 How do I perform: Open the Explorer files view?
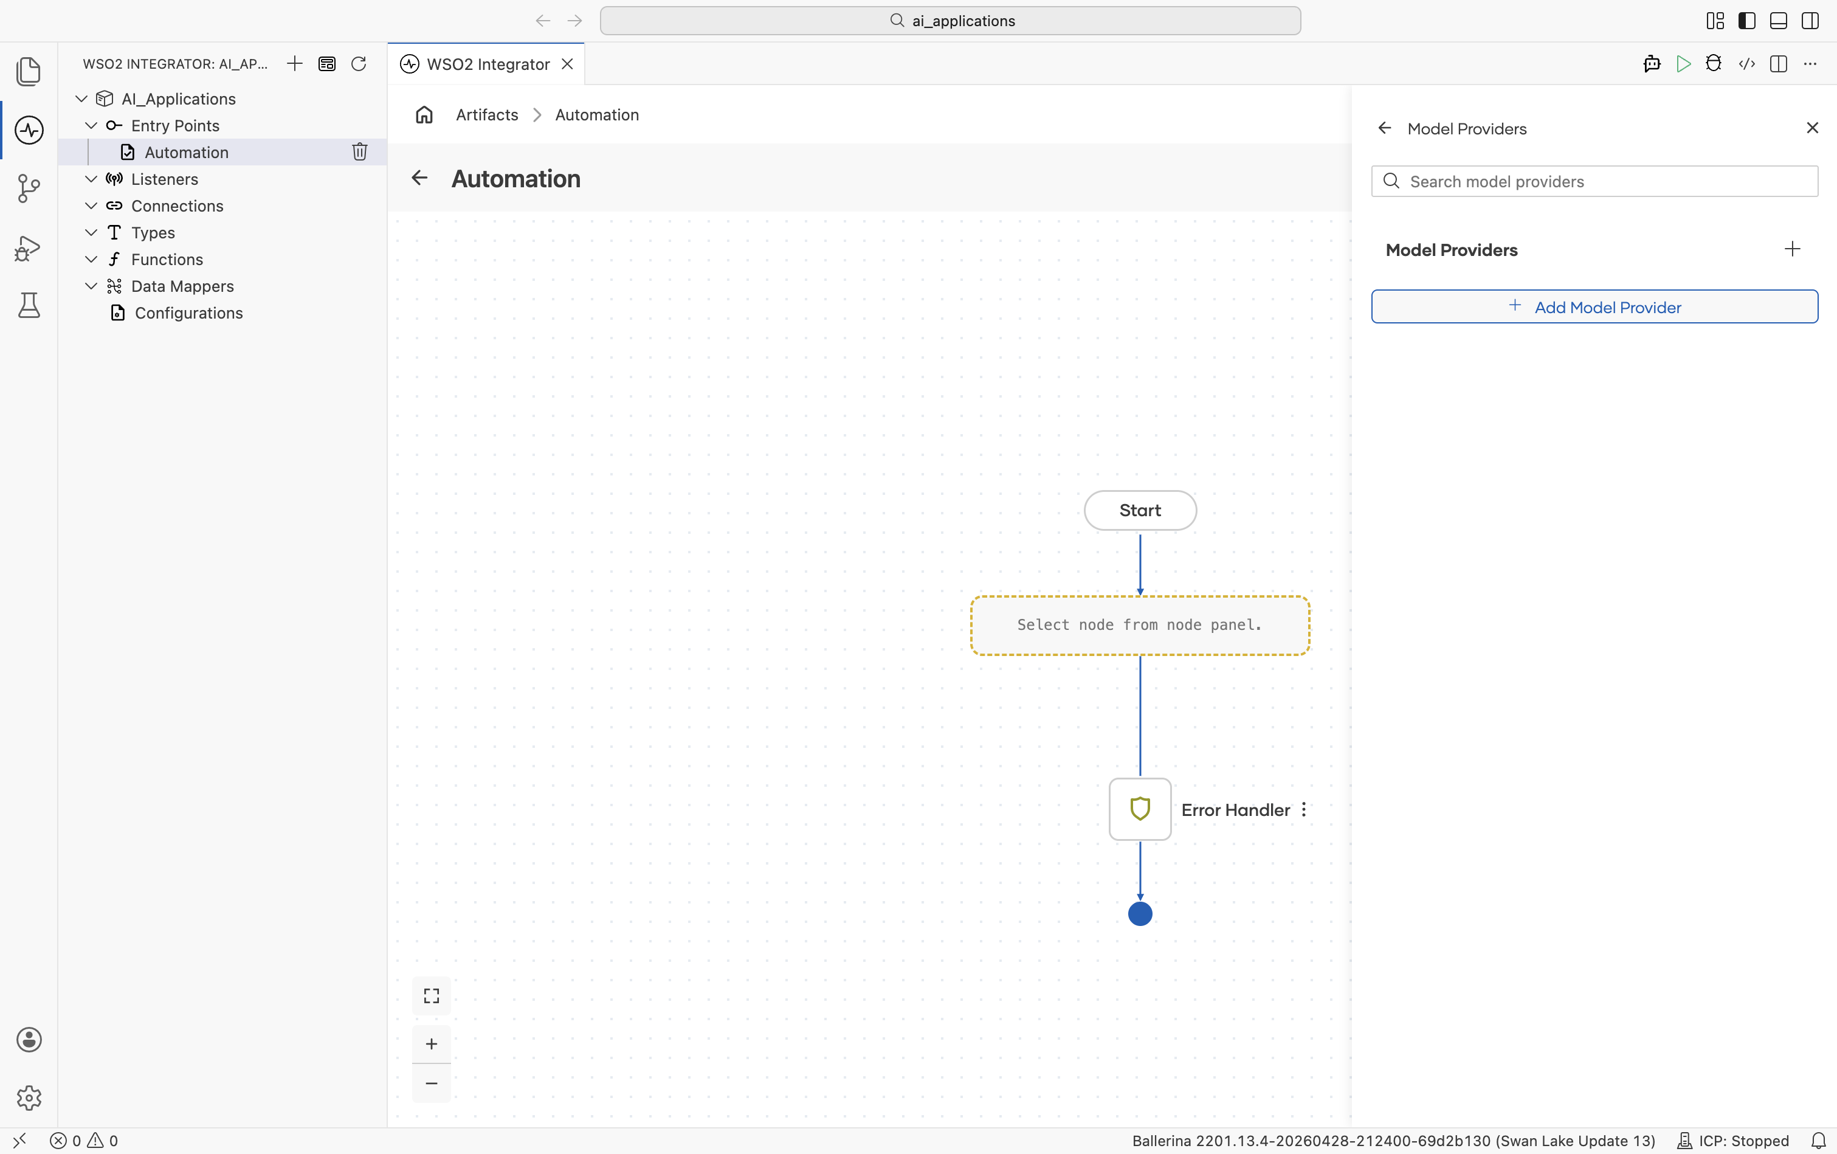[x=28, y=71]
